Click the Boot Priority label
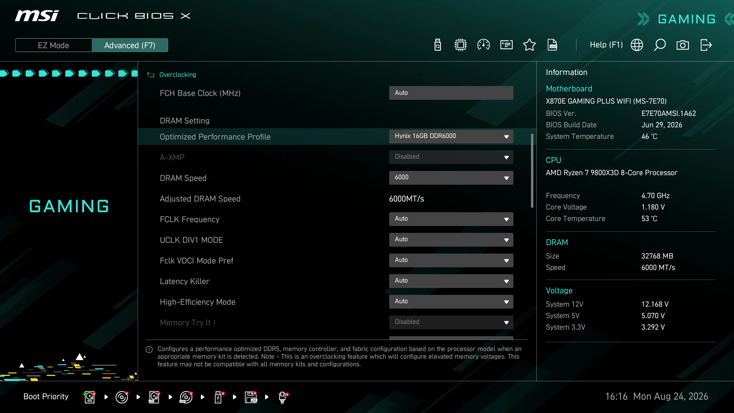 pos(46,397)
